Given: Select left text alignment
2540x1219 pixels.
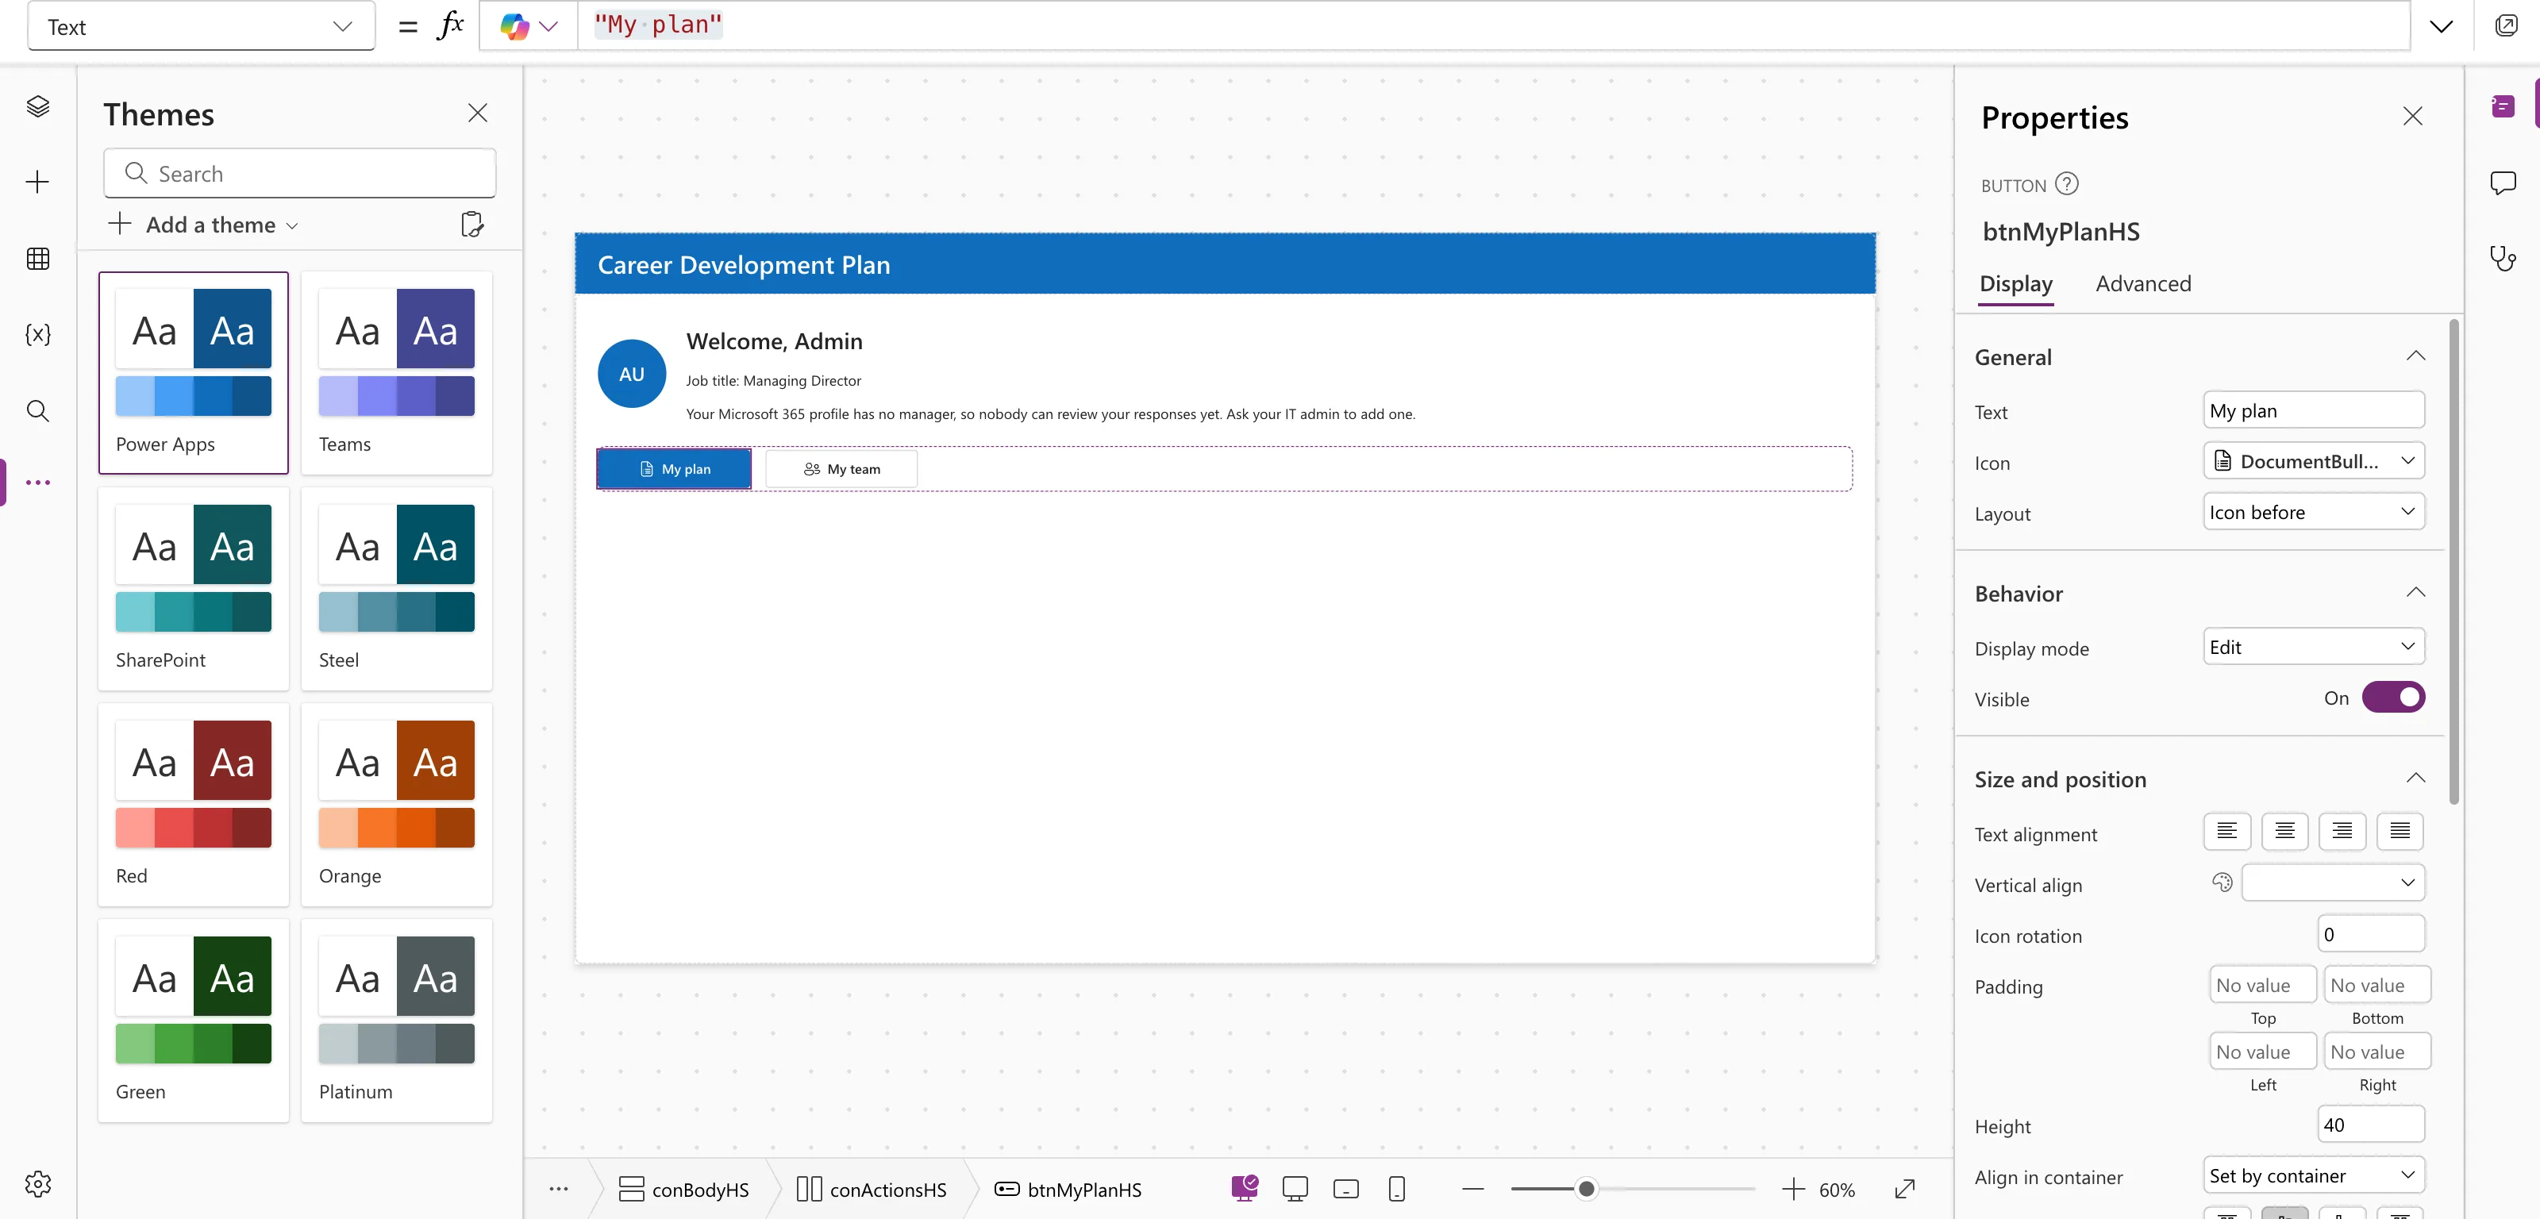Looking at the screenshot, I should click(x=2226, y=832).
